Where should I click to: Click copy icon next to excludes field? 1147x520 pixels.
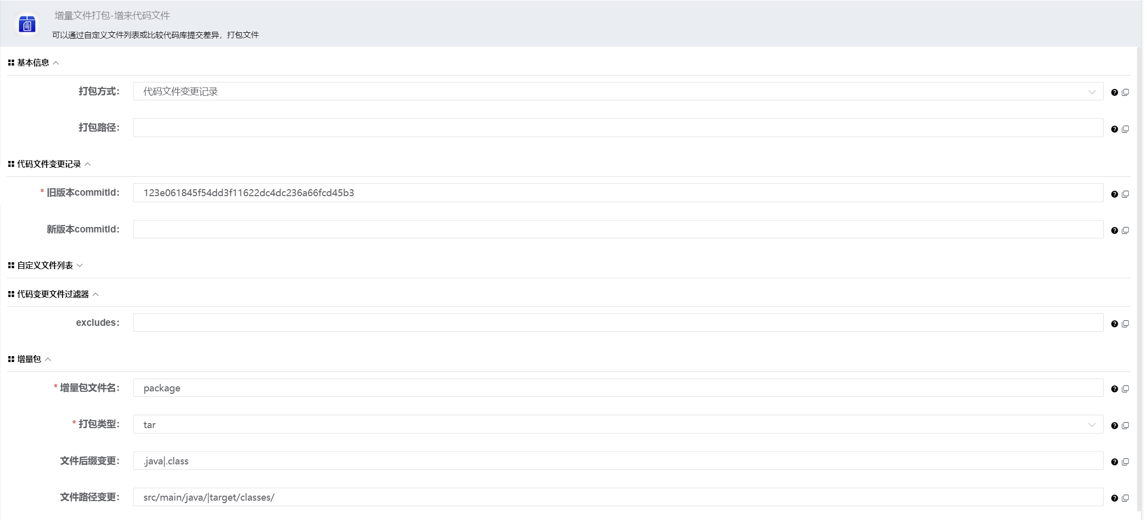click(x=1126, y=323)
